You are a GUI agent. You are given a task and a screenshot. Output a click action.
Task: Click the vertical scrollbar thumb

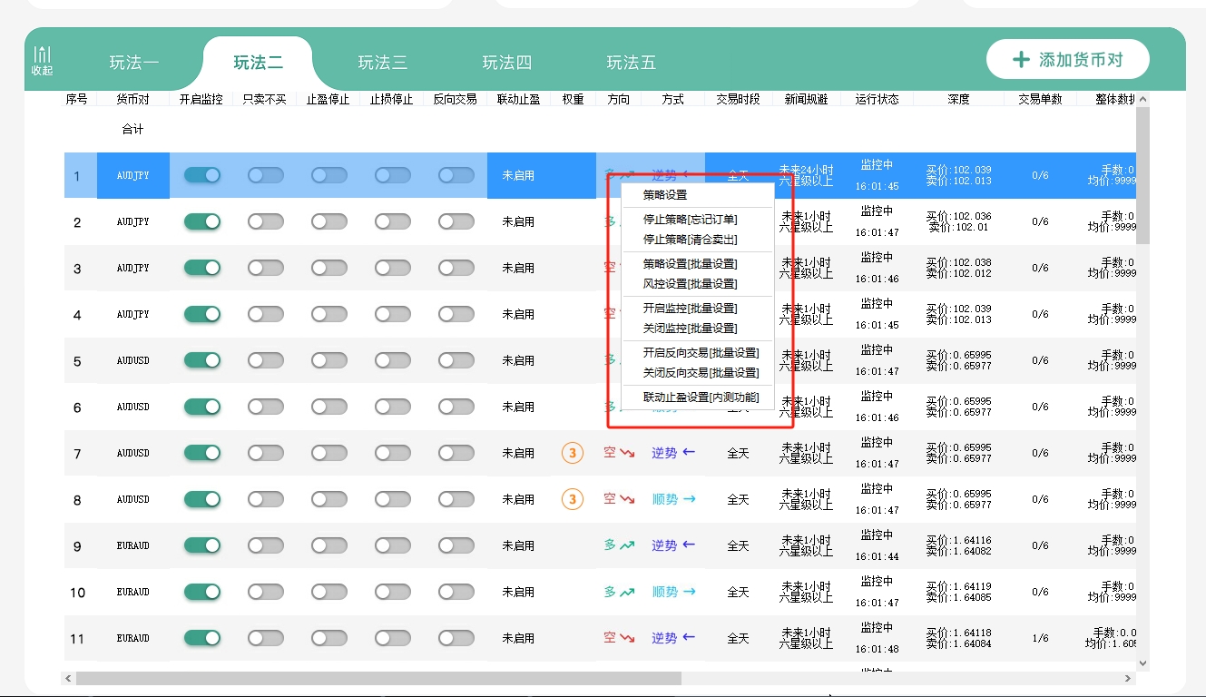pyautogui.click(x=1142, y=174)
